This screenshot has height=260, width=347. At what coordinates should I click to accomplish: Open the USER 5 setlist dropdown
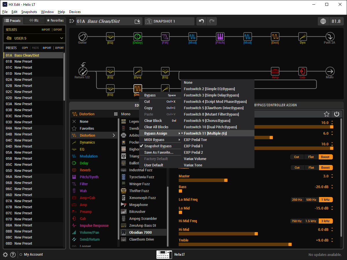coord(34,38)
